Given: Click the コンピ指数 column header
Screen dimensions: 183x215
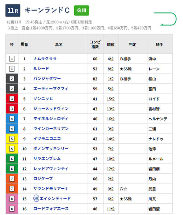Looking at the screenshot, I should click(x=95, y=44).
